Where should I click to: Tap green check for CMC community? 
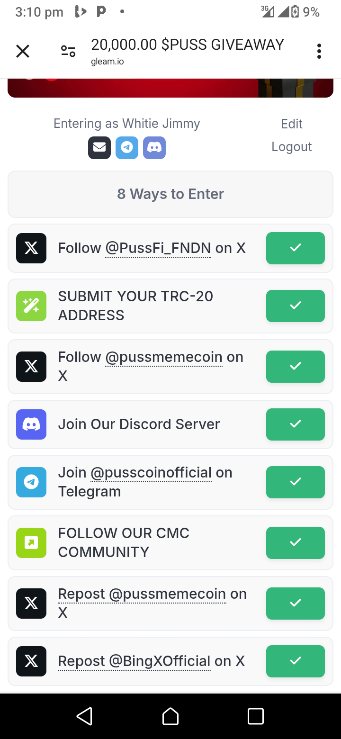[x=296, y=543]
